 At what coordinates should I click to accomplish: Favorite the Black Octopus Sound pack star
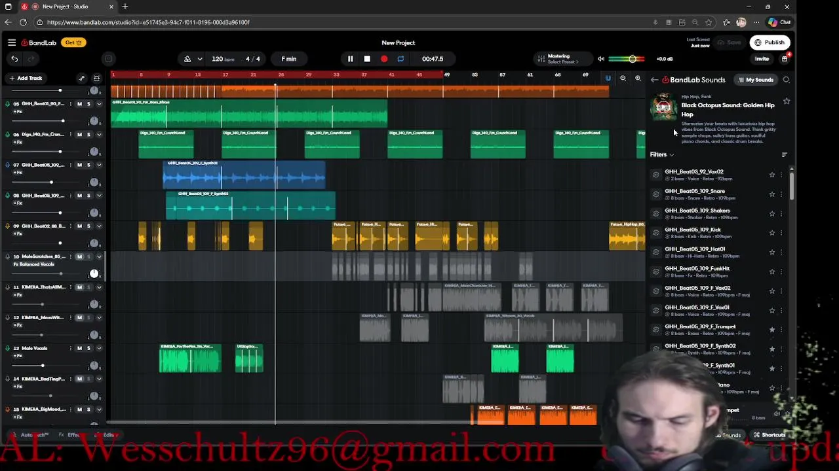tap(787, 101)
